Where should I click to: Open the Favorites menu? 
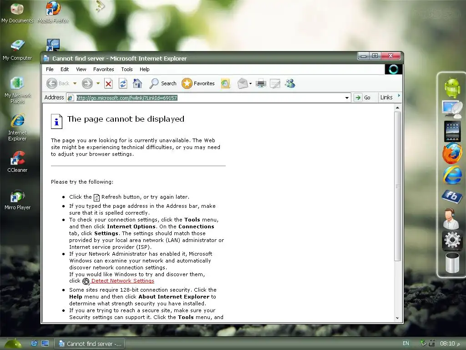pyautogui.click(x=103, y=69)
